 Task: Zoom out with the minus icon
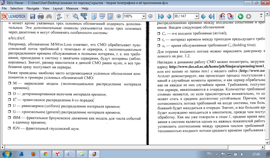point(150,16)
